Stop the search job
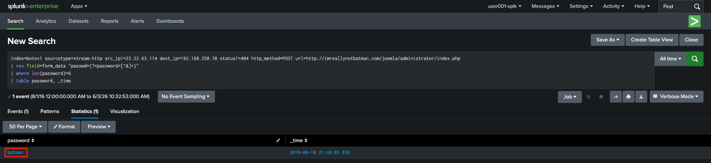711x163 pixels. pos(601,97)
